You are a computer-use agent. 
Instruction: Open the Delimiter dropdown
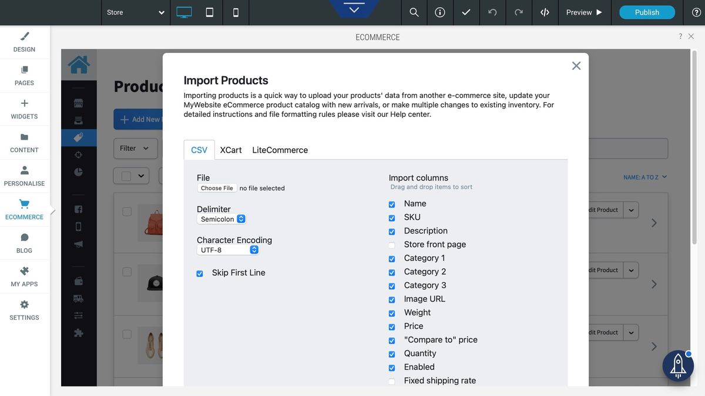(x=221, y=219)
